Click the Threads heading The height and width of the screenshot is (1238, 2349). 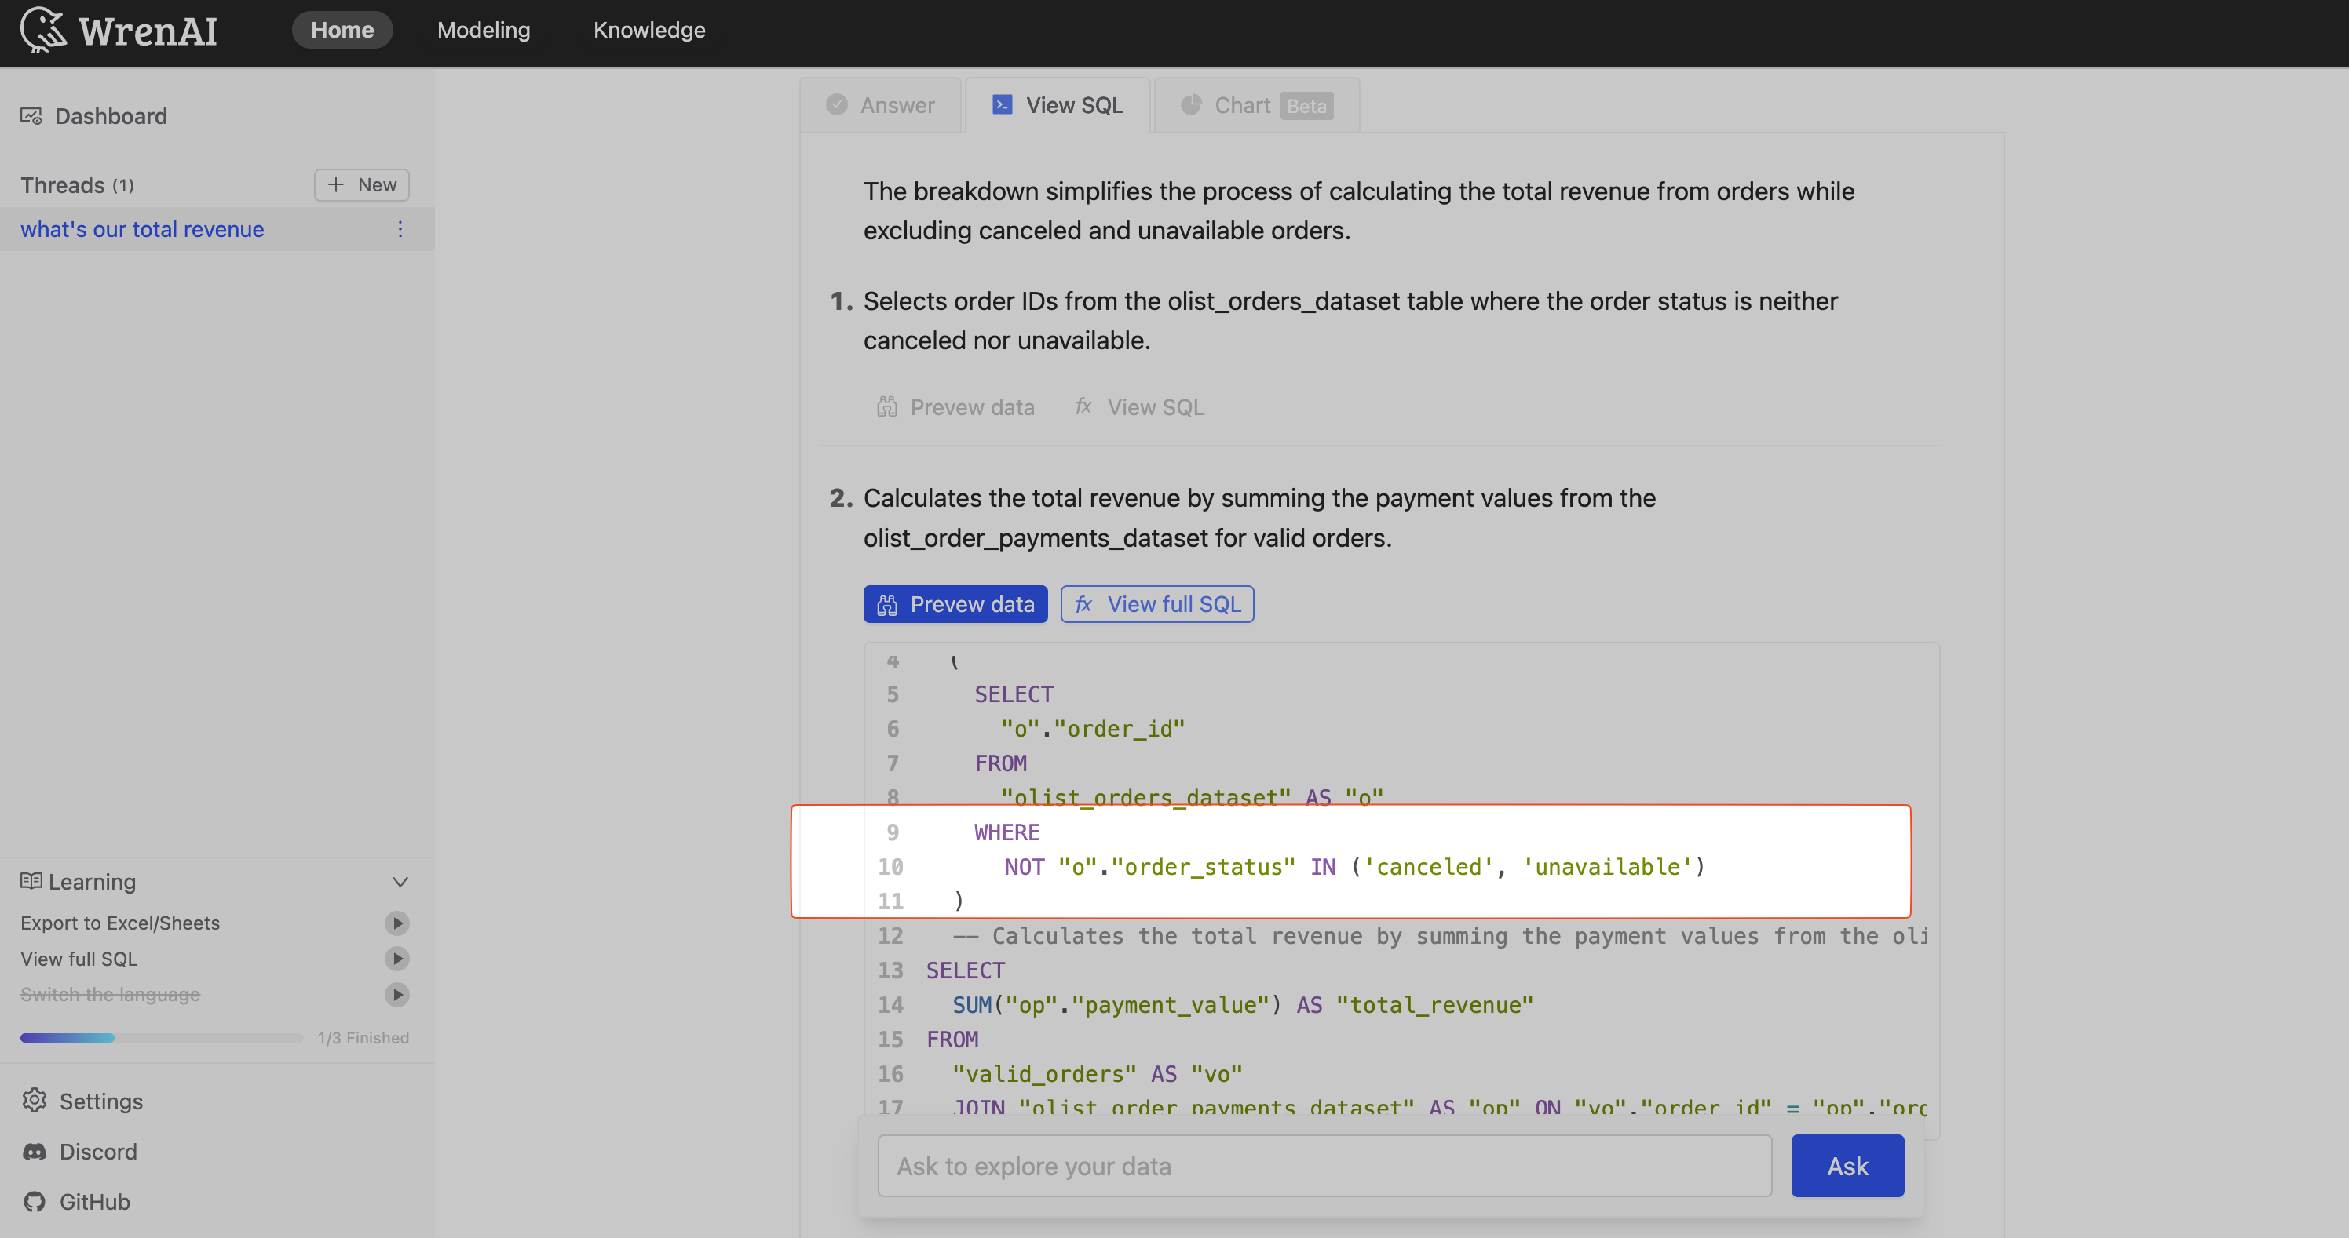[63, 185]
